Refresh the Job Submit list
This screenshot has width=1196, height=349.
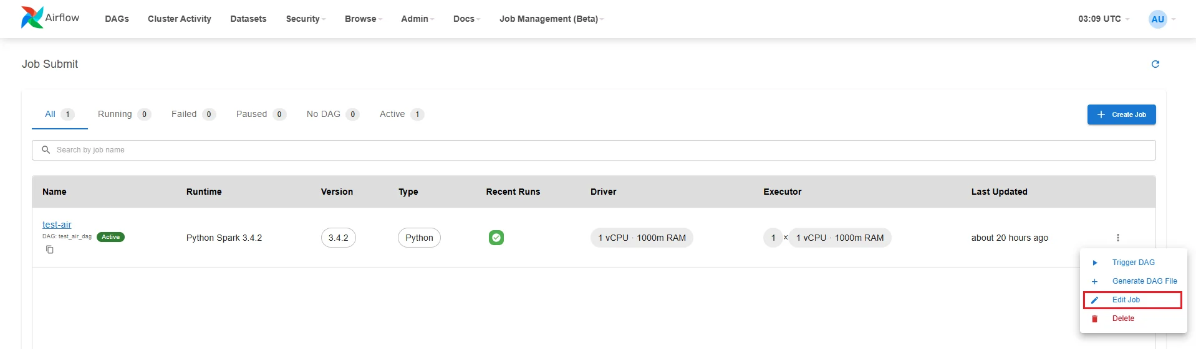click(1155, 64)
